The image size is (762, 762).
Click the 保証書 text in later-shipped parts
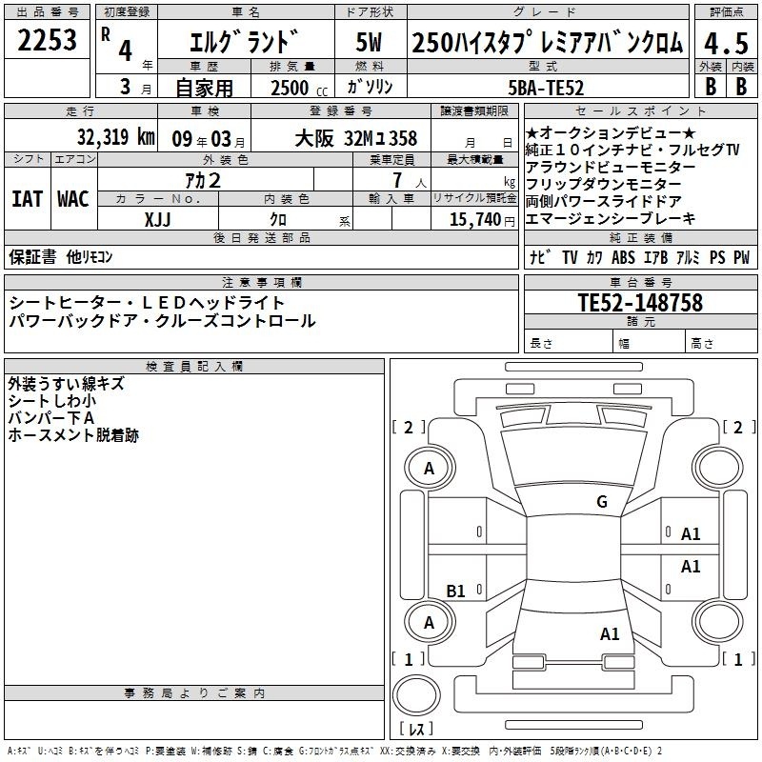[32, 256]
